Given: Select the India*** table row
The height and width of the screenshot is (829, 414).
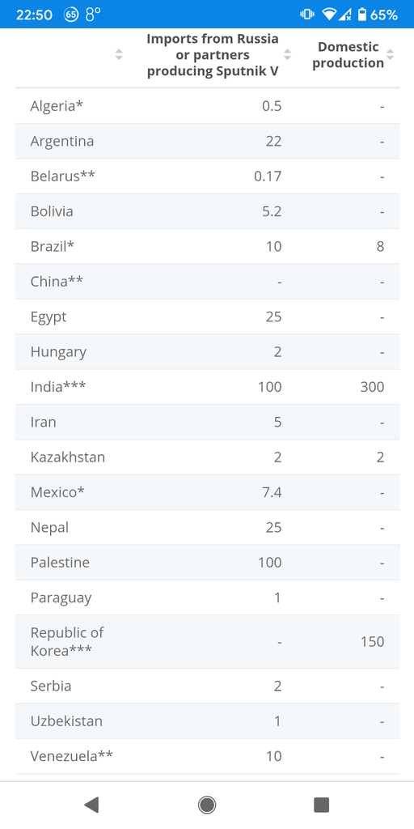Looking at the screenshot, I should tap(207, 387).
